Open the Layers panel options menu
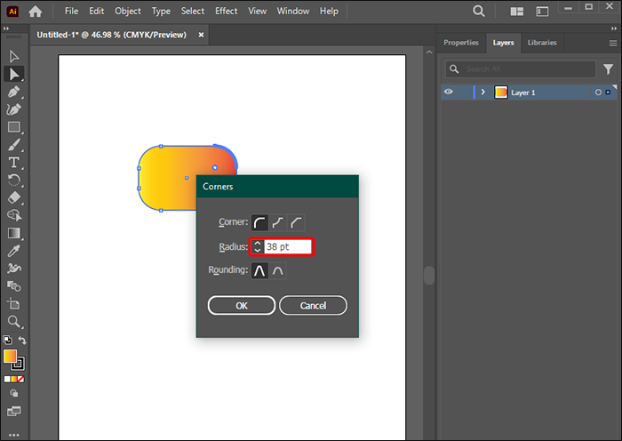 coord(612,43)
